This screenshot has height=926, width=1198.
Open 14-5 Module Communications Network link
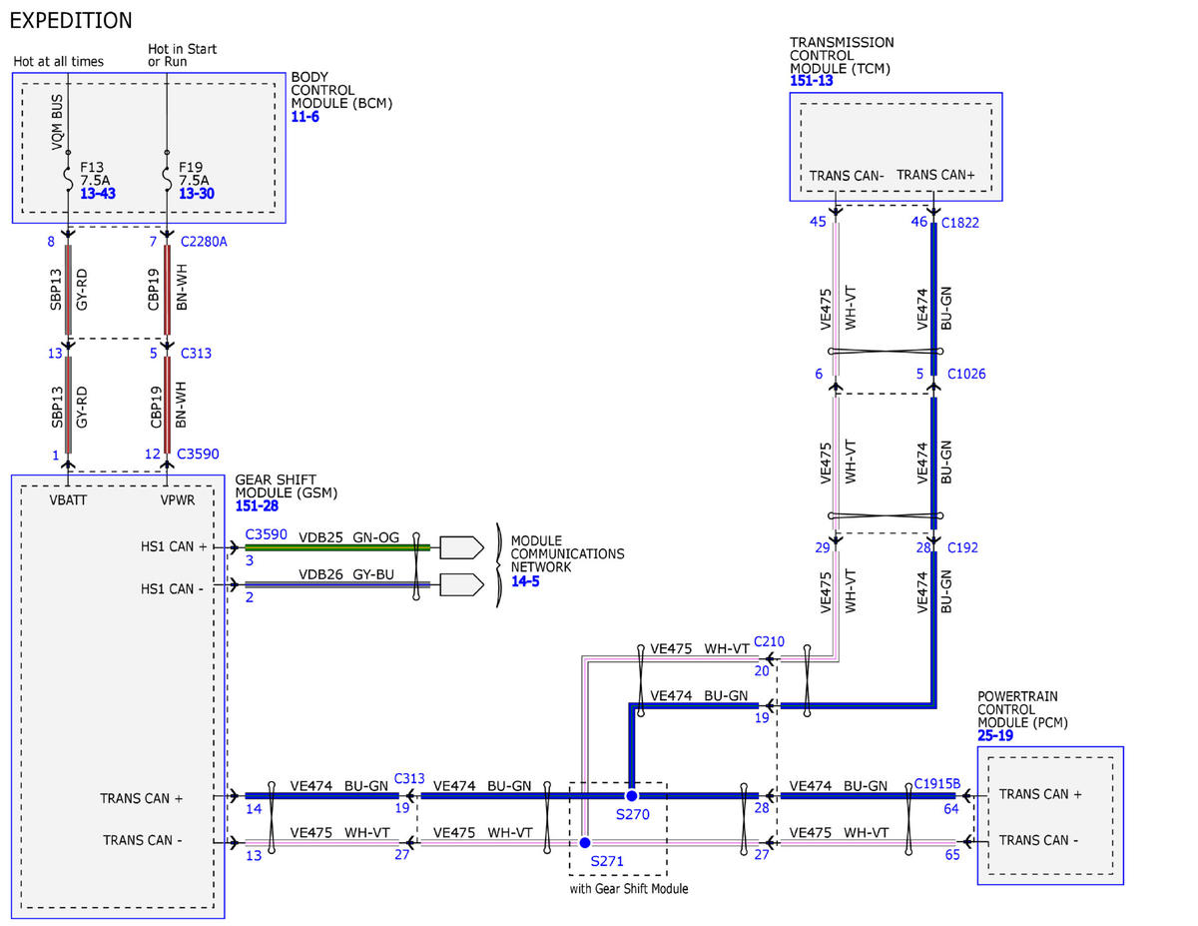point(525,580)
